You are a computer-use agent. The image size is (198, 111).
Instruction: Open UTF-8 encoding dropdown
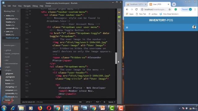(89, 102)
